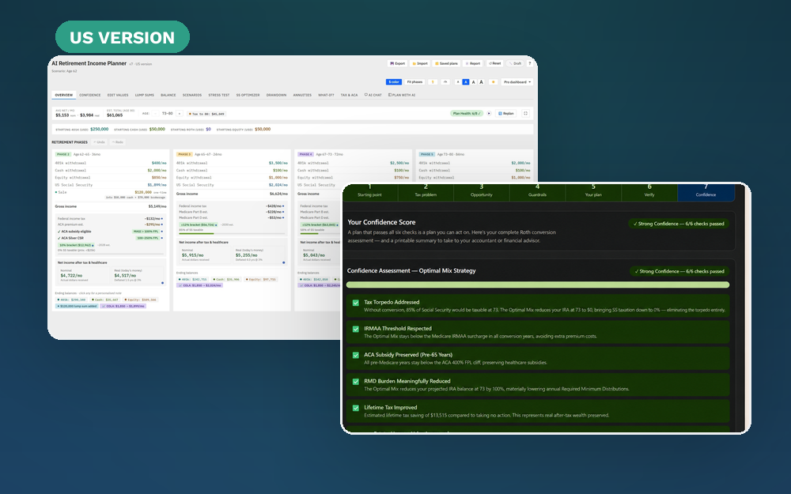
Task: Open the Annuities tab
Action: [x=302, y=95]
